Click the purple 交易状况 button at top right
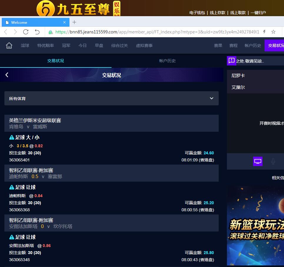284x267 pixels. [x=275, y=45]
